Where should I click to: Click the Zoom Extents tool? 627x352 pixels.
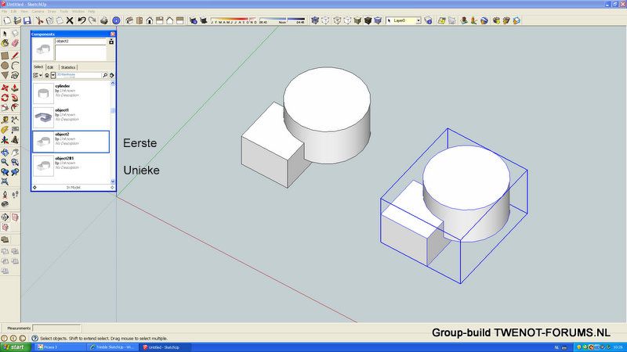[5, 181]
